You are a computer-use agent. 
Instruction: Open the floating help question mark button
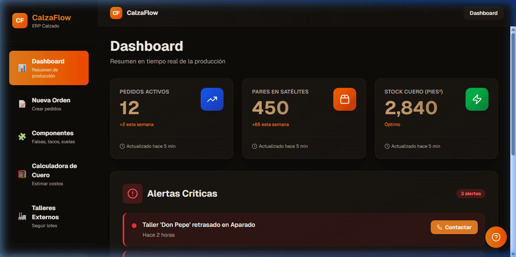pyautogui.click(x=496, y=237)
